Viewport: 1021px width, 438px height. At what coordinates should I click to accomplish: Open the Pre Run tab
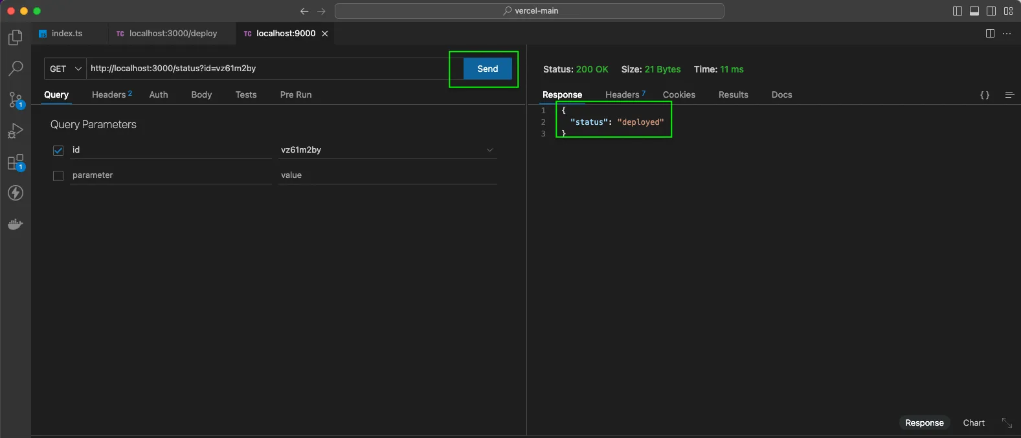click(296, 94)
